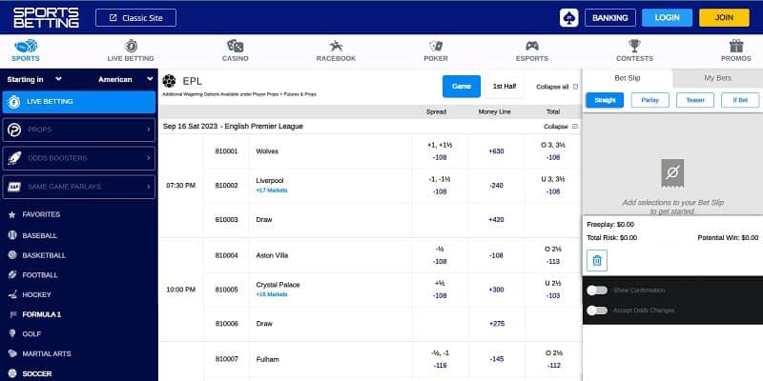The height and width of the screenshot is (381, 763).
Task: Open Live Betting in left sidebar
Action: (x=79, y=102)
